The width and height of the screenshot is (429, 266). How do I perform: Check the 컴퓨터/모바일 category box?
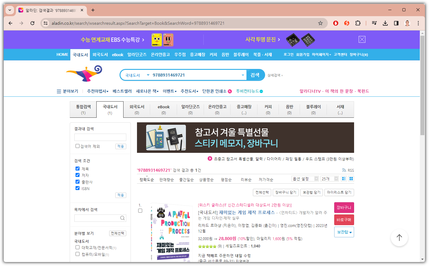(77, 254)
